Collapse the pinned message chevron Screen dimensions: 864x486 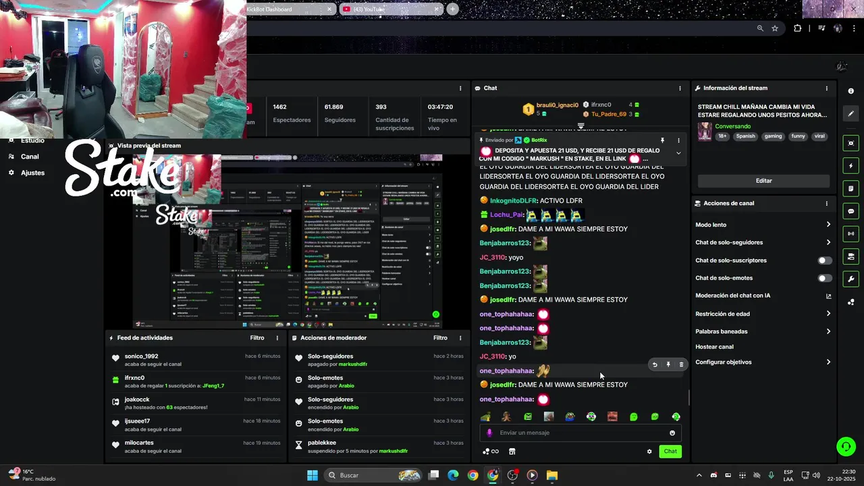[678, 153]
